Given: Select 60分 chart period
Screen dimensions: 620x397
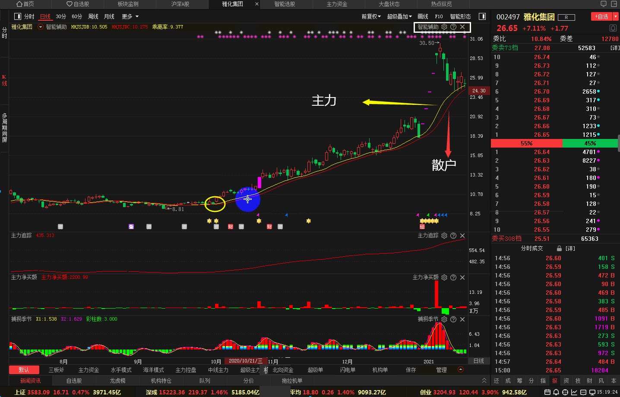Looking at the screenshot, I should click(x=77, y=16).
